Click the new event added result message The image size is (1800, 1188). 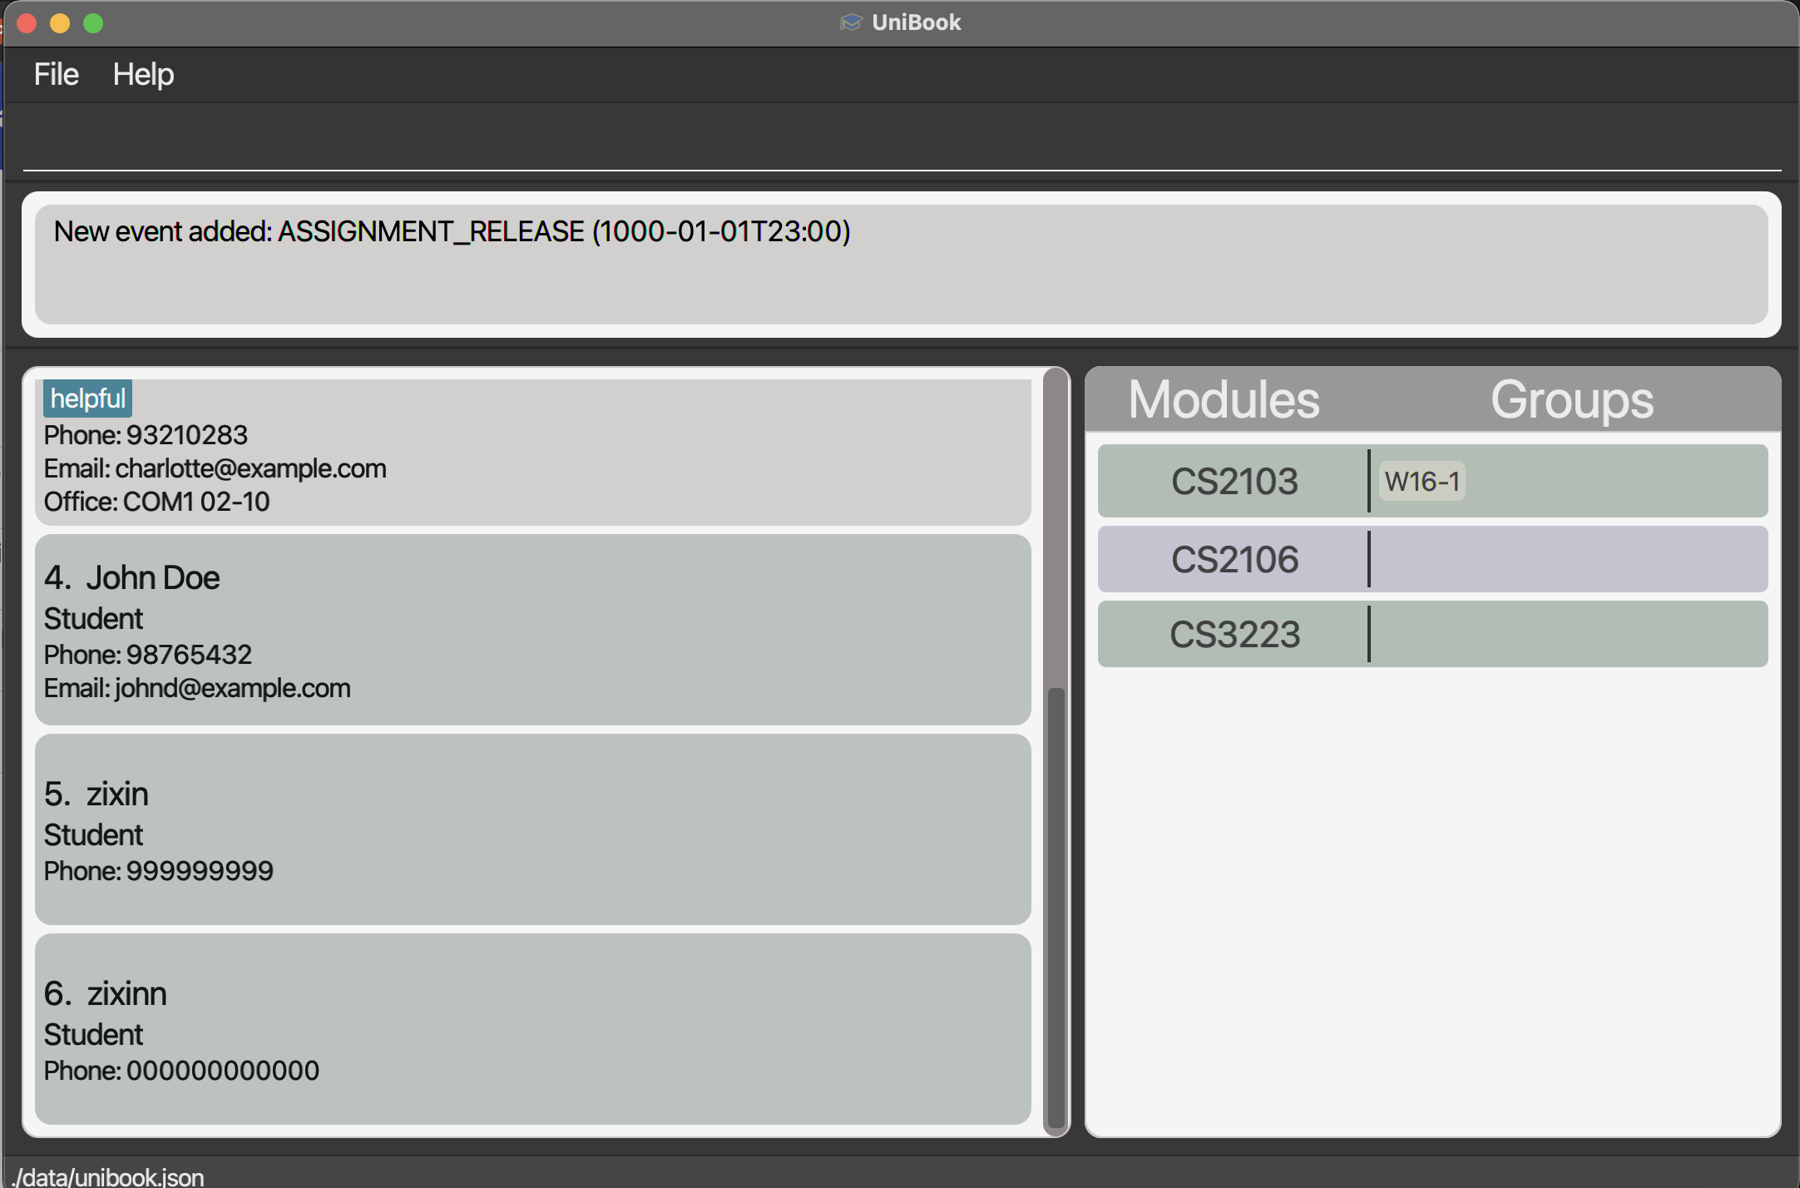click(452, 231)
